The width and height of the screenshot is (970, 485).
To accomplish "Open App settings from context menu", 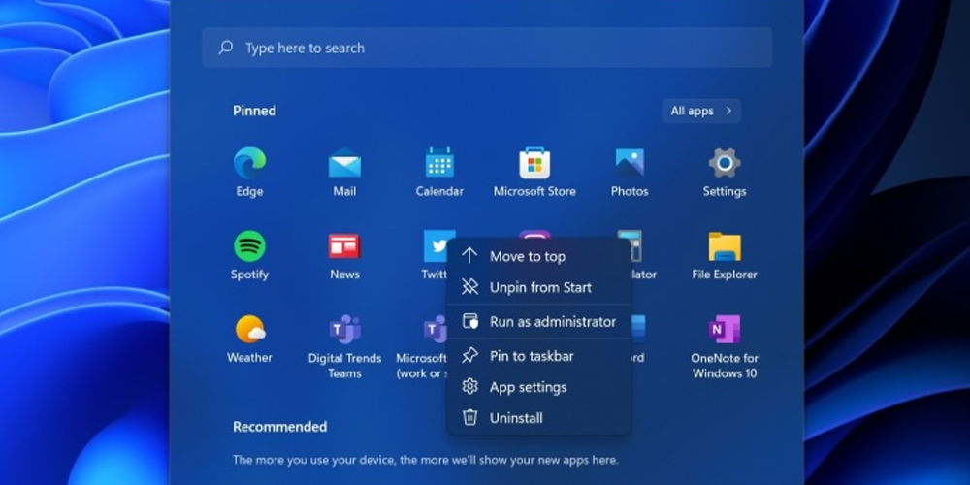I will click(x=538, y=387).
